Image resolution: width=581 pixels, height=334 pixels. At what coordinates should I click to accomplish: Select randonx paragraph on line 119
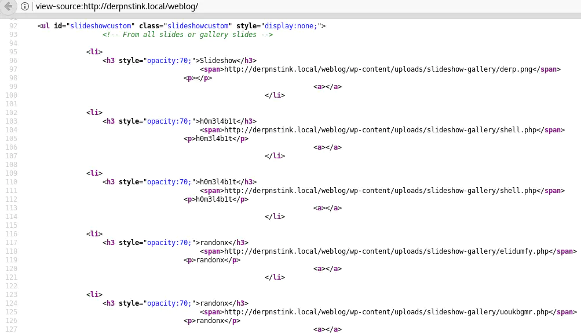point(210,259)
